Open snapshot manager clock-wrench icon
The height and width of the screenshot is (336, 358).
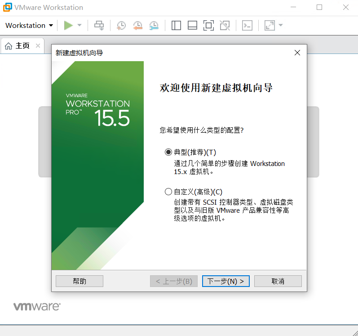tap(154, 25)
